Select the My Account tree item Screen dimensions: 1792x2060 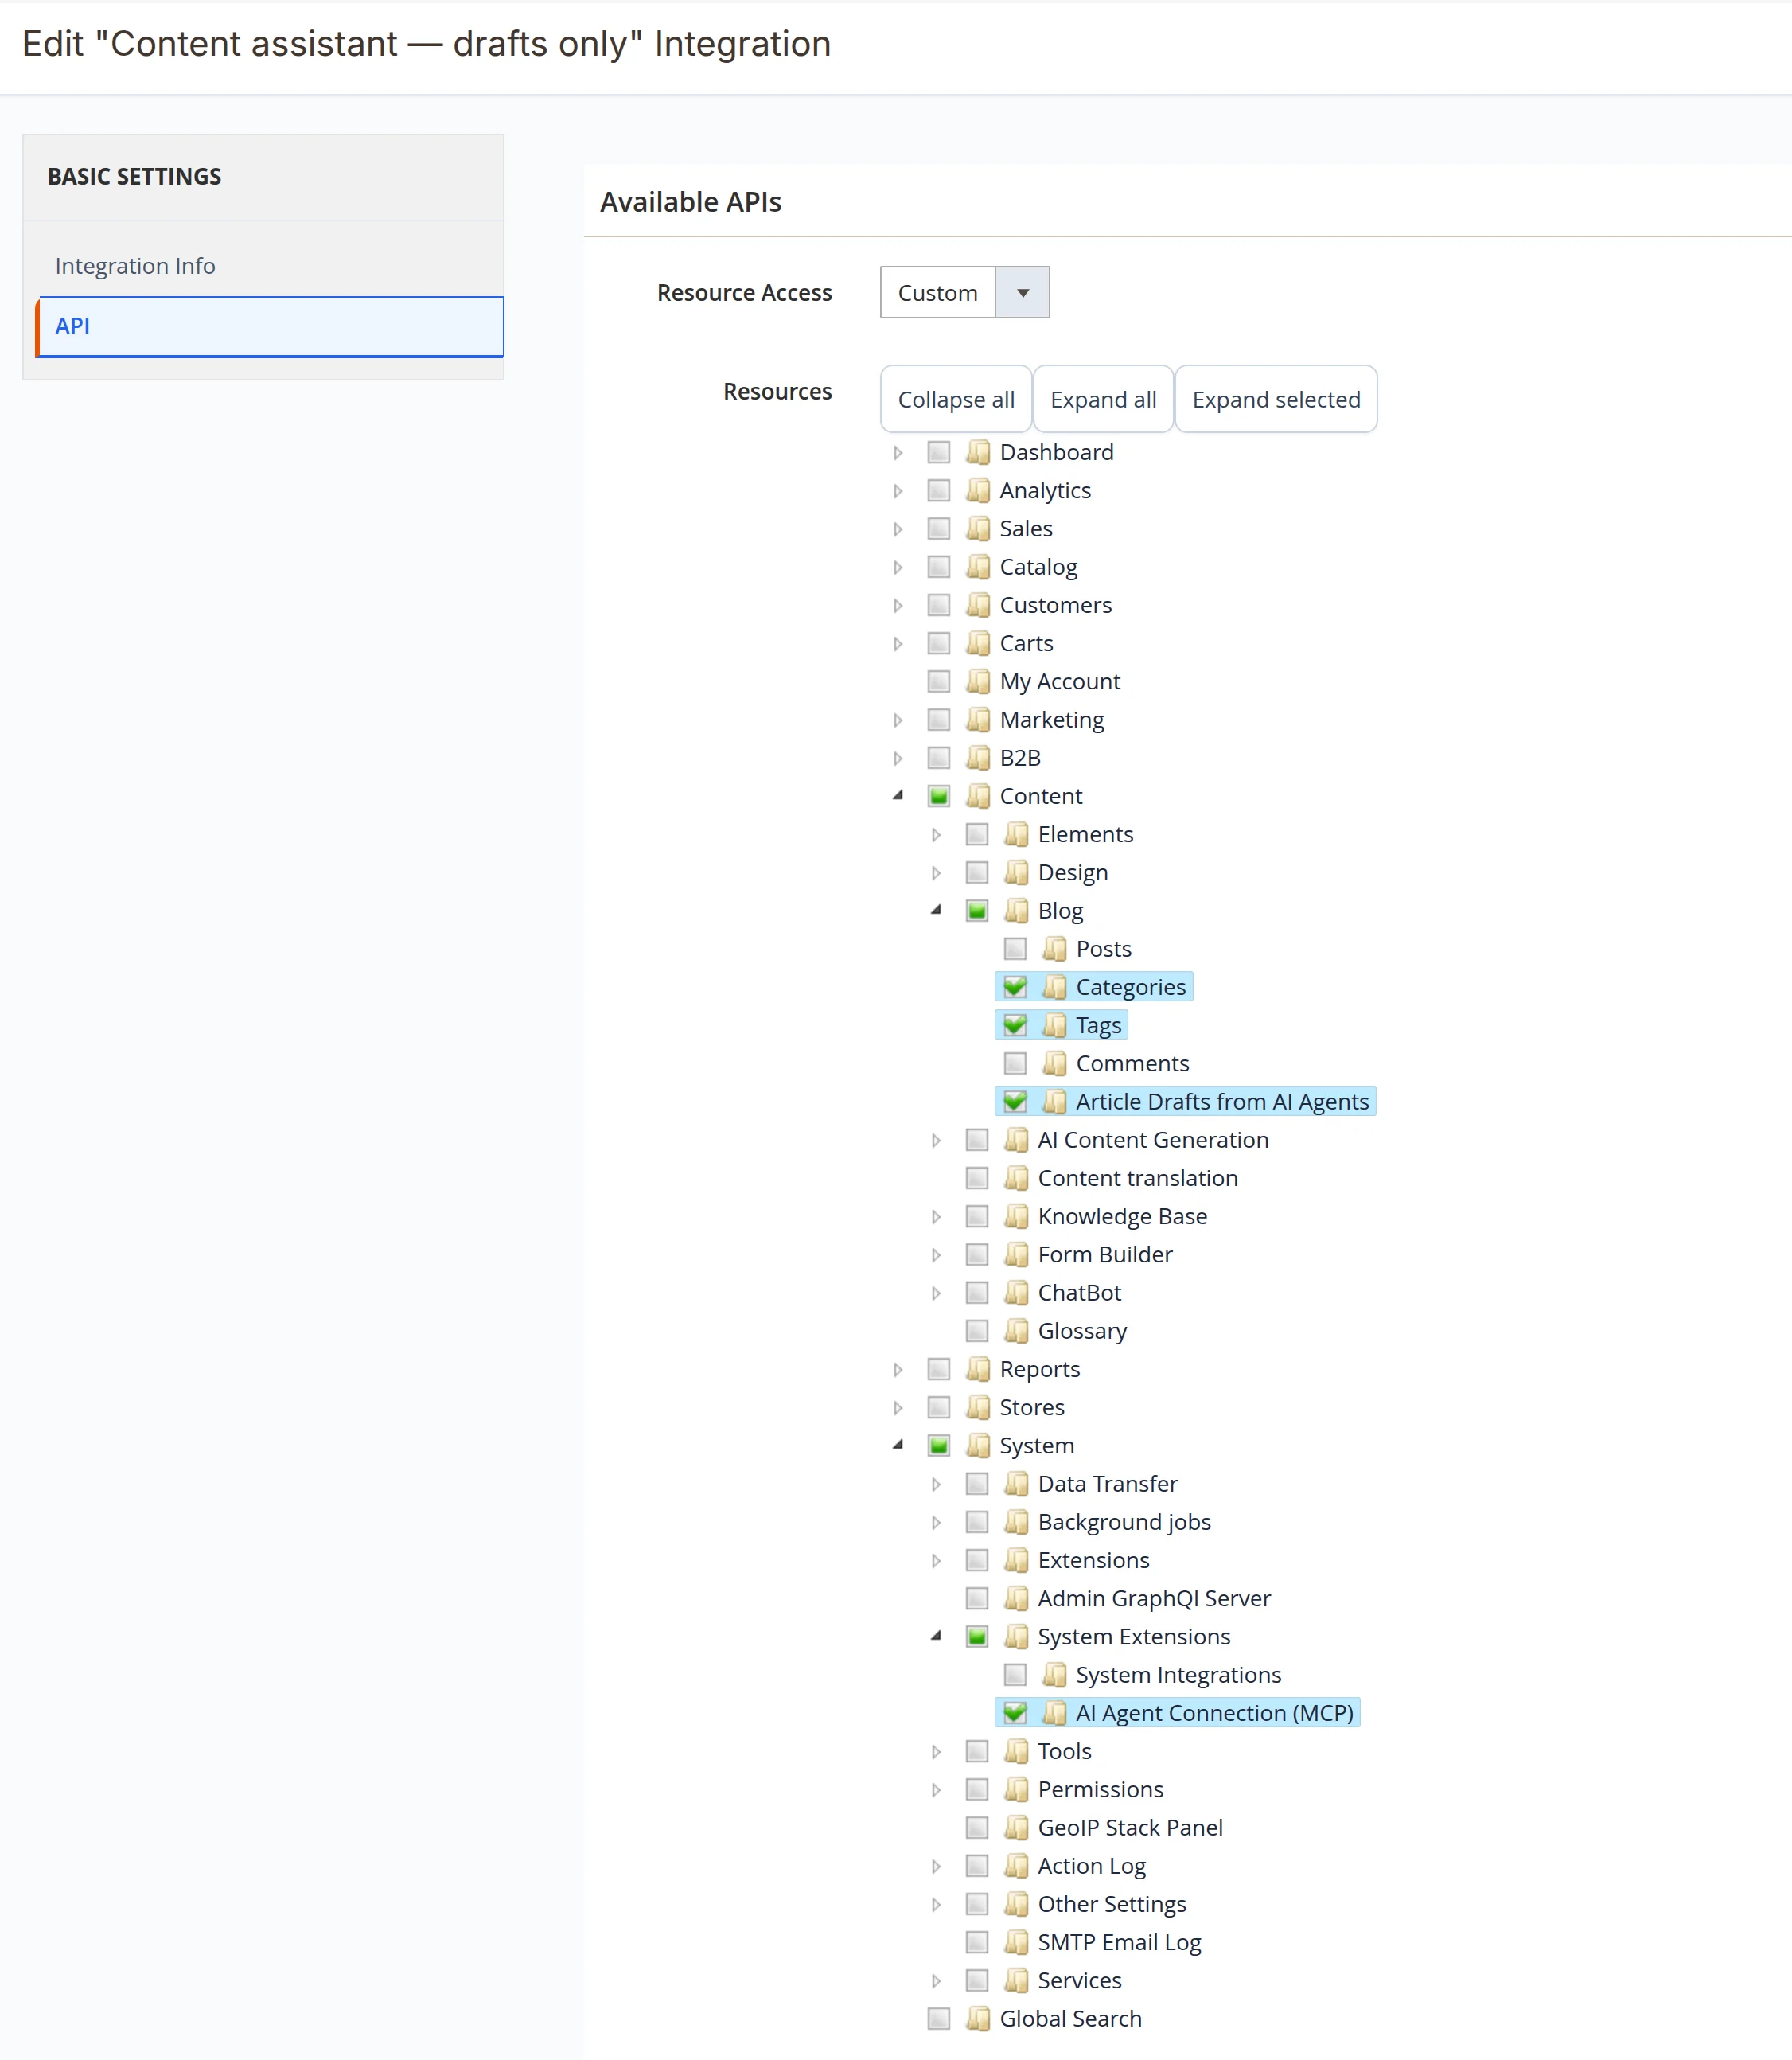click(1060, 681)
